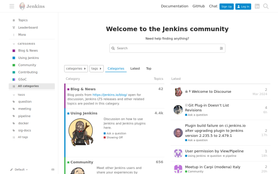Open the header search magnifier icon
This screenshot has width=278, height=174.
pyautogui.click(x=266, y=6)
